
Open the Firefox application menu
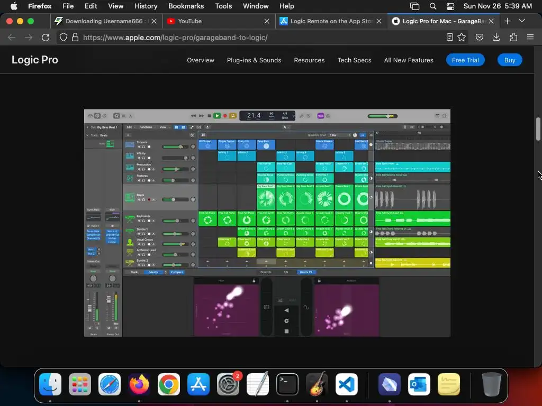(40, 6)
